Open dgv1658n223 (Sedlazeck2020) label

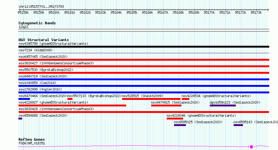[x=235, y=102]
